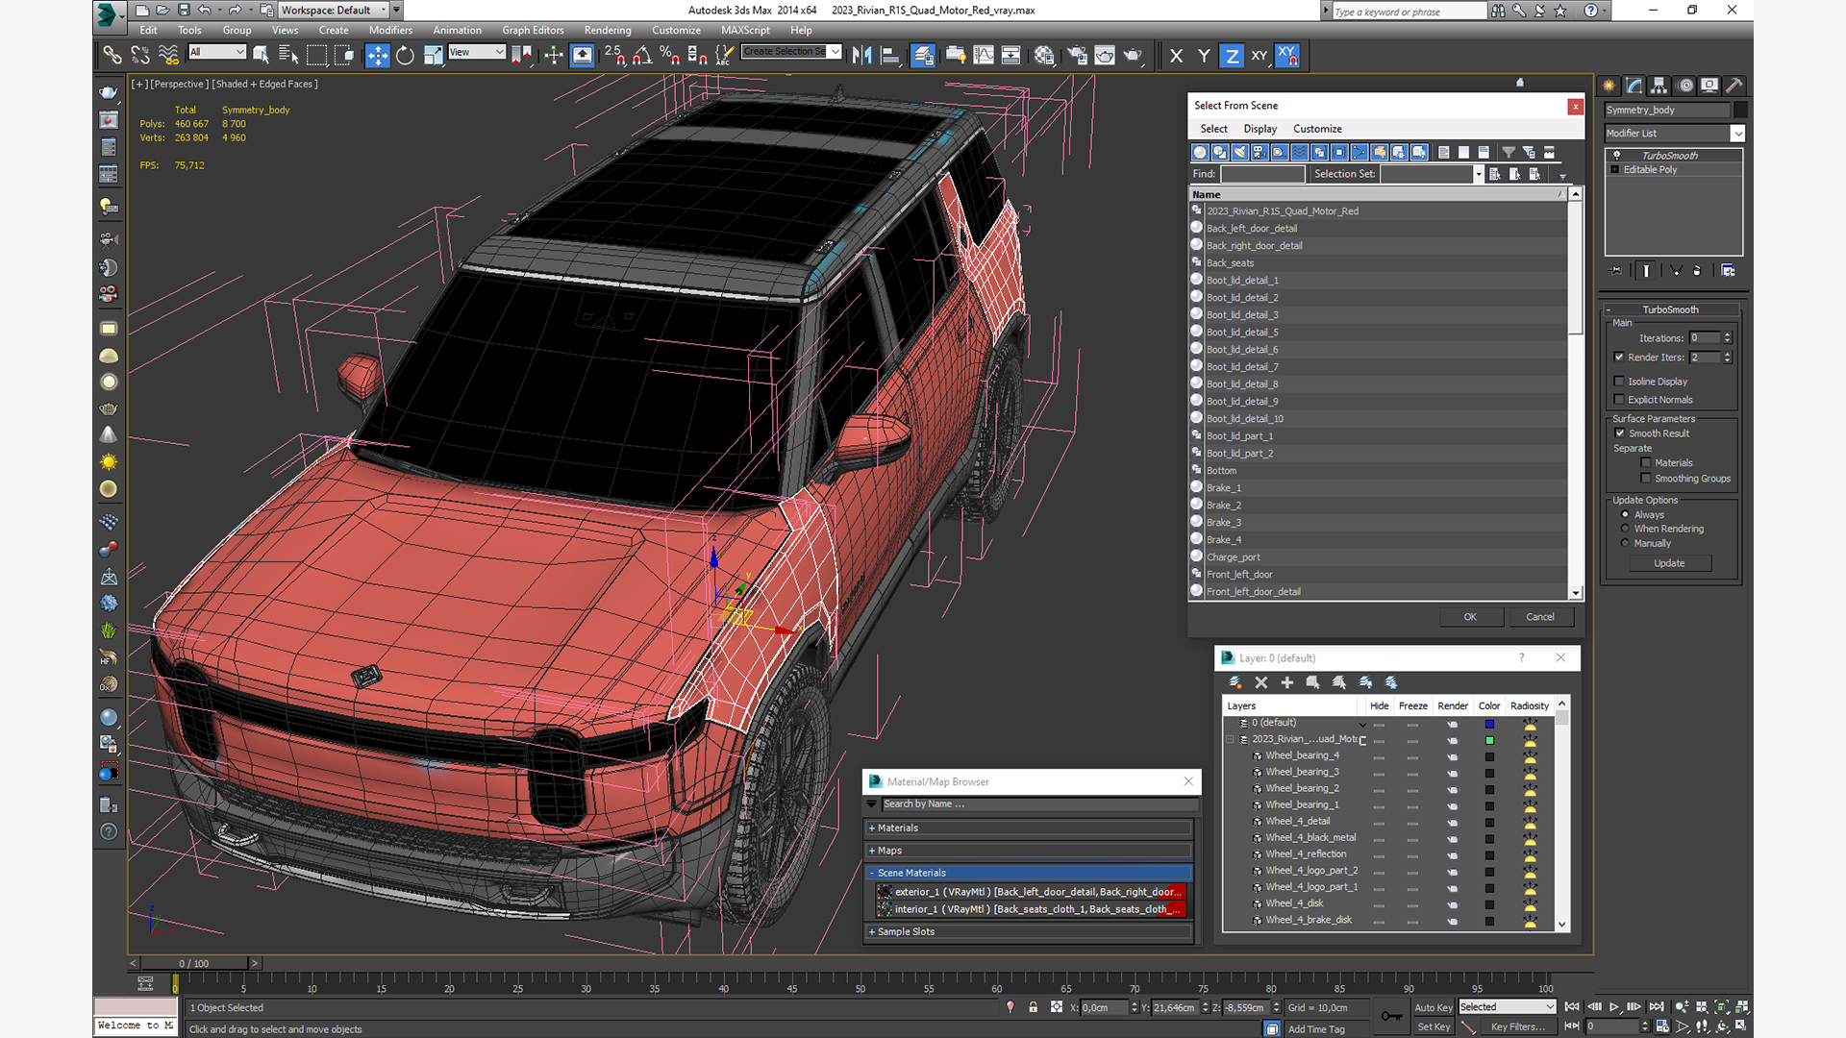Open the Render Setup teapot icon
Image resolution: width=1846 pixels, height=1038 pixels.
[x=1077, y=56]
